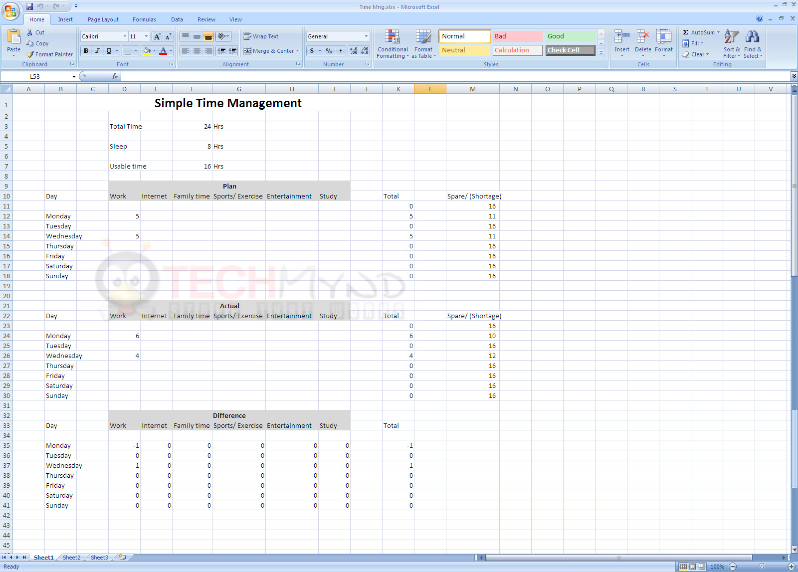Click the Delete cells button
This screenshot has height=572, width=798.
coord(642,42)
